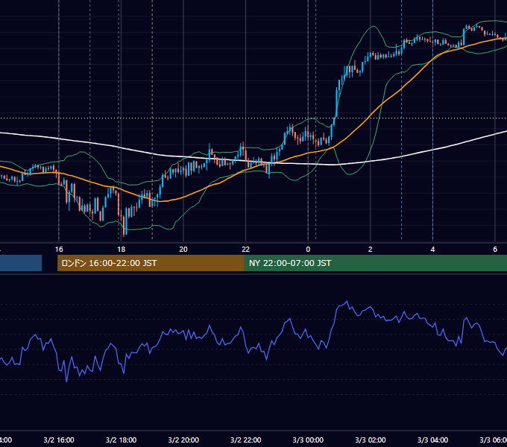The image size is (507, 447).
Task: Select the 3/2 20:00 date label
Action: [183, 440]
